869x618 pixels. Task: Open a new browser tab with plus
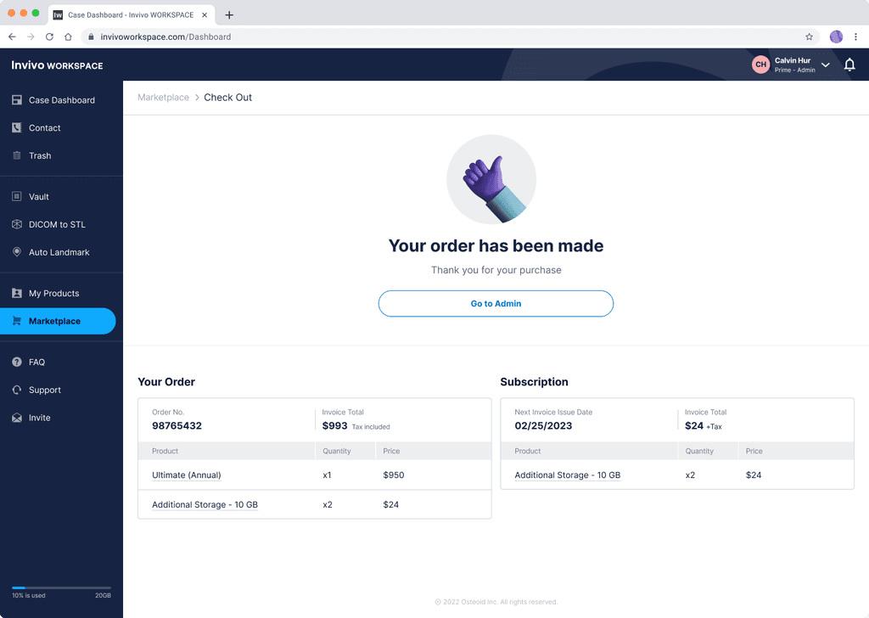point(229,15)
